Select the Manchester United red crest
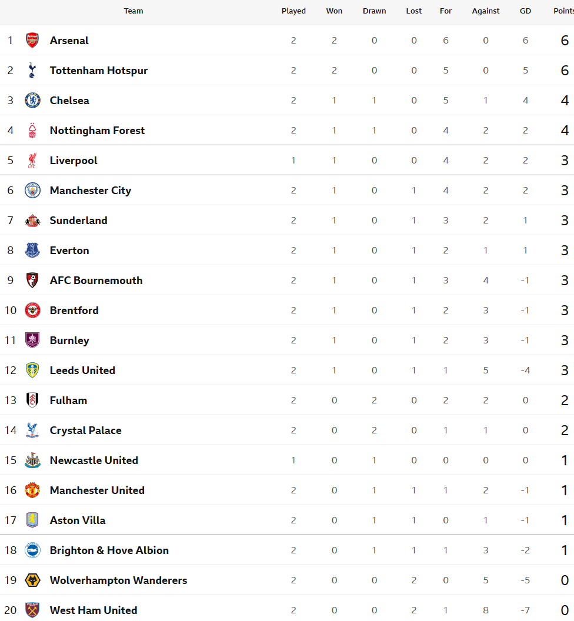Viewport: 574px width, 621px height. click(32, 490)
